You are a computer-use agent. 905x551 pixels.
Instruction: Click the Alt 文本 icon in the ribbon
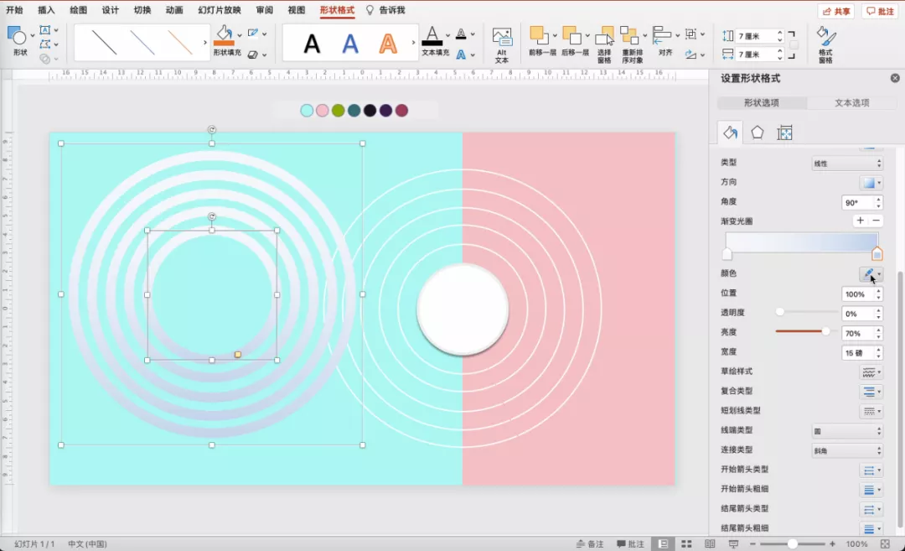502,44
